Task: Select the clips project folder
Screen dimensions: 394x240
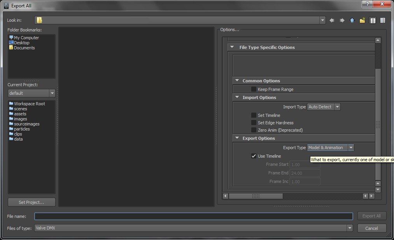Action: pyautogui.click(x=16, y=134)
